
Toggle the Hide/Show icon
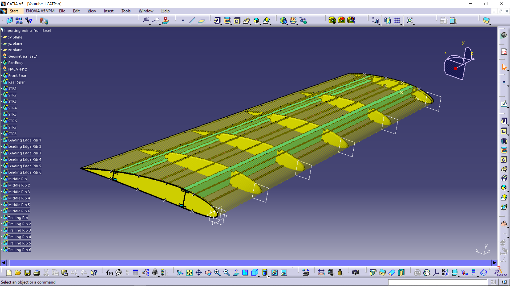(274, 272)
